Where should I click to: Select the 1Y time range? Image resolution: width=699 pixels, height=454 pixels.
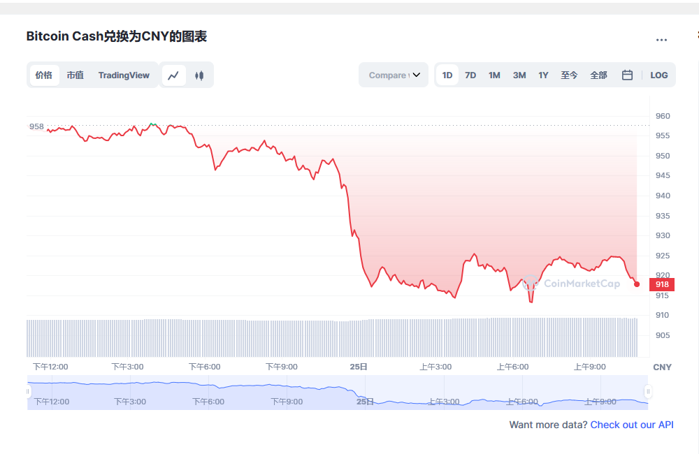pyautogui.click(x=543, y=75)
